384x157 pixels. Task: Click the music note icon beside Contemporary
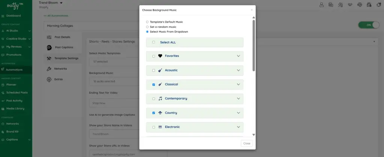point(160,99)
